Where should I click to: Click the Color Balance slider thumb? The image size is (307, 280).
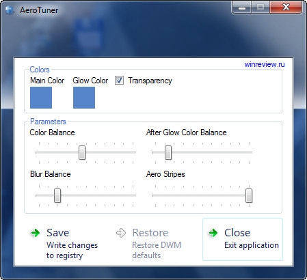pyautogui.click(x=82, y=153)
